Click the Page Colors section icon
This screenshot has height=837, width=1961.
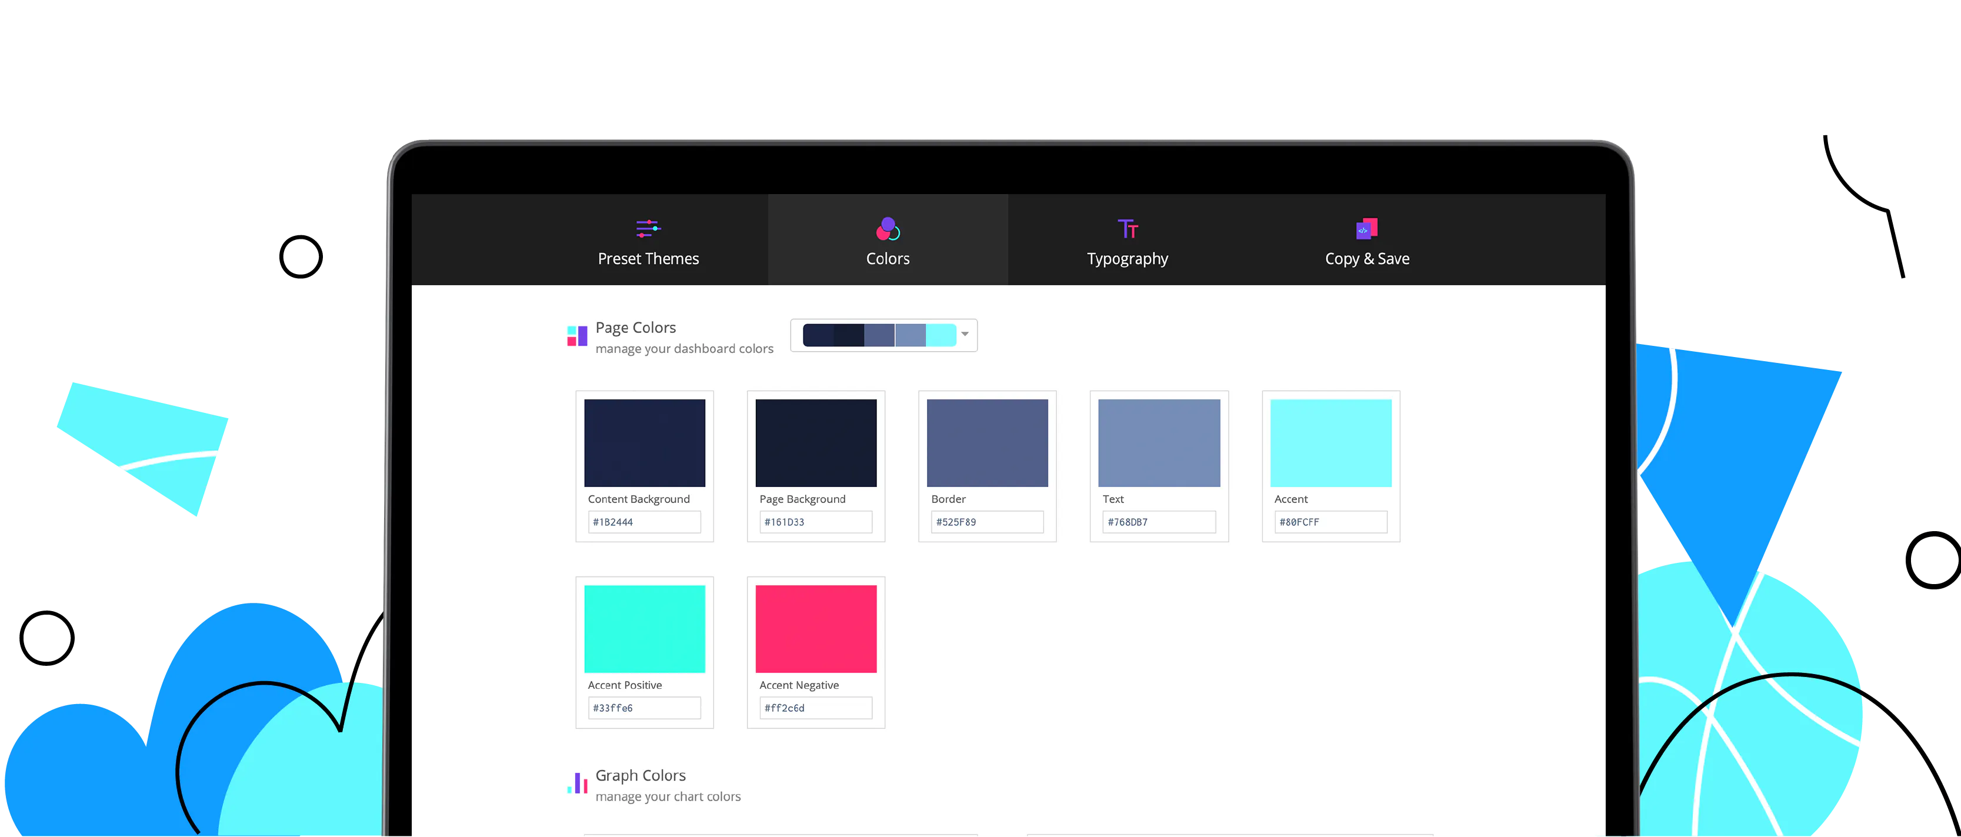(x=577, y=336)
